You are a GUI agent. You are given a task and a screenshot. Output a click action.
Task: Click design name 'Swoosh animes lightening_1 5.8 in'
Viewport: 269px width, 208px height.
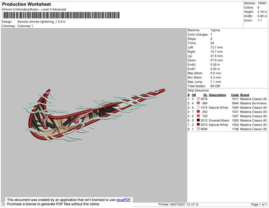point(42,22)
